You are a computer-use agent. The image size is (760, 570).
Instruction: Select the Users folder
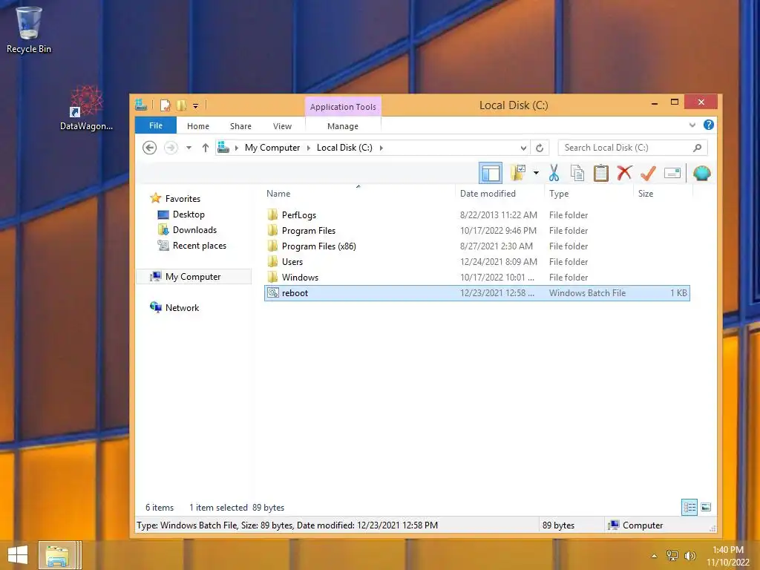pyautogui.click(x=477, y=262)
